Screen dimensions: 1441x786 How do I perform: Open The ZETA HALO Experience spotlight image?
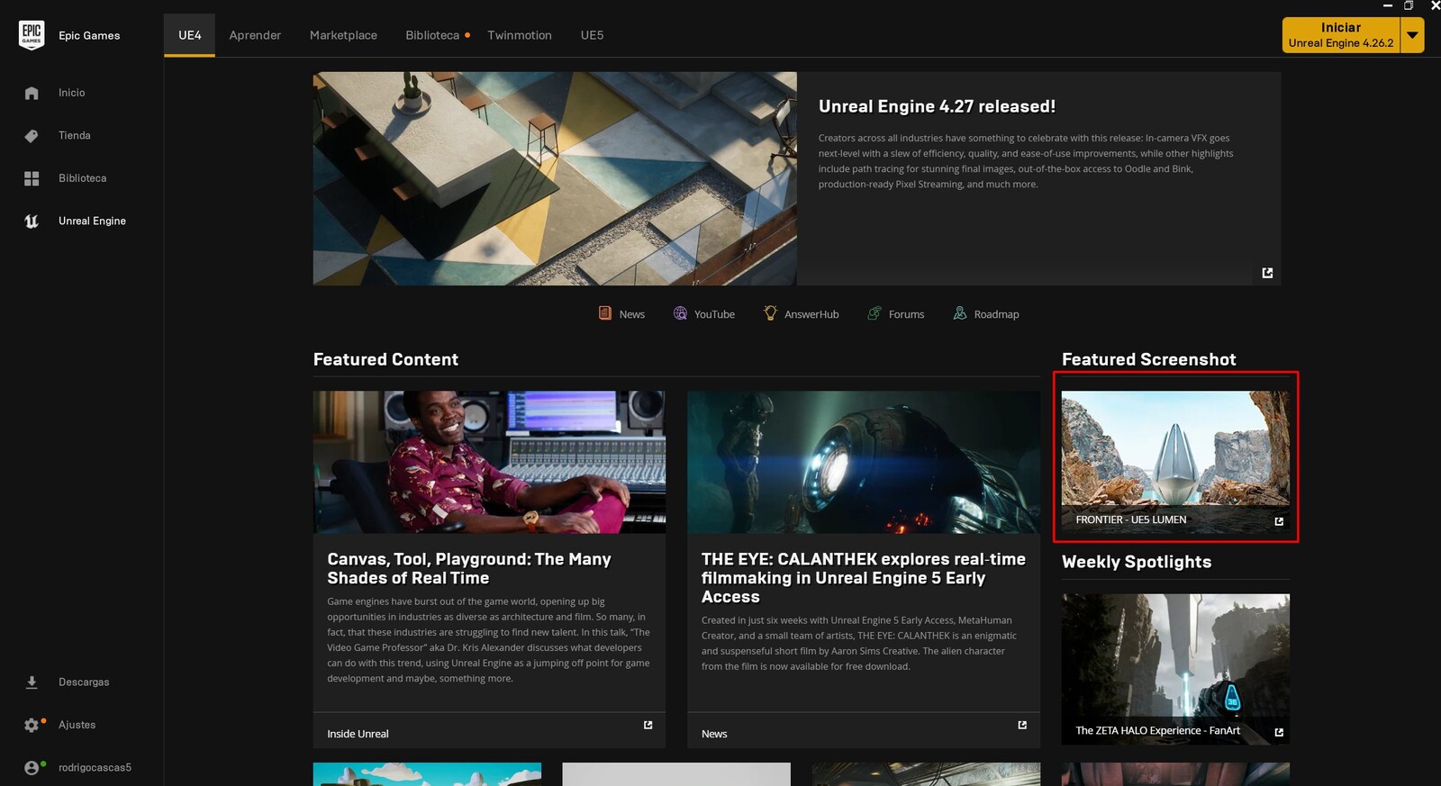(x=1175, y=669)
